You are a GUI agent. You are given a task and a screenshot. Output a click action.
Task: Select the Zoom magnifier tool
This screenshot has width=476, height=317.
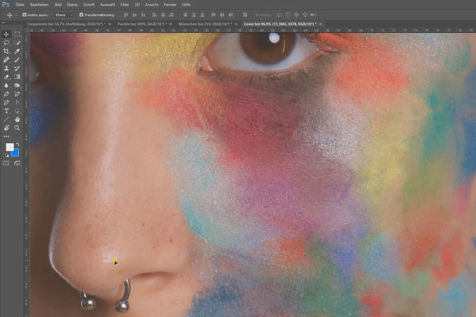(x=17, y=128)
